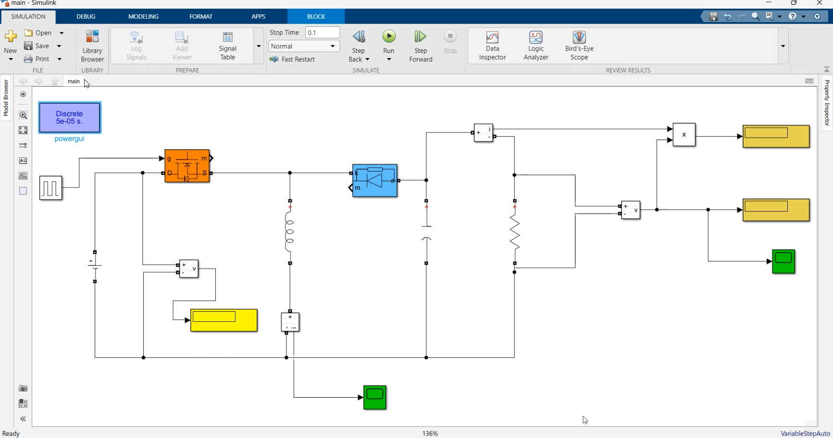Screen dimensions: 833x438
Task: Select the green scope at canvas bottom
Action: pyautogui.click(x=375, y=397)
